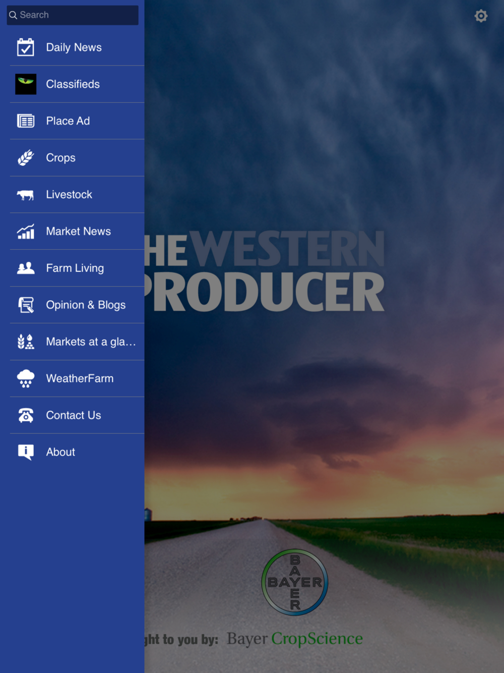
Task: Click the Opinion & Blogs document icon
Action: pyautogui.click(x=26, y=305)
